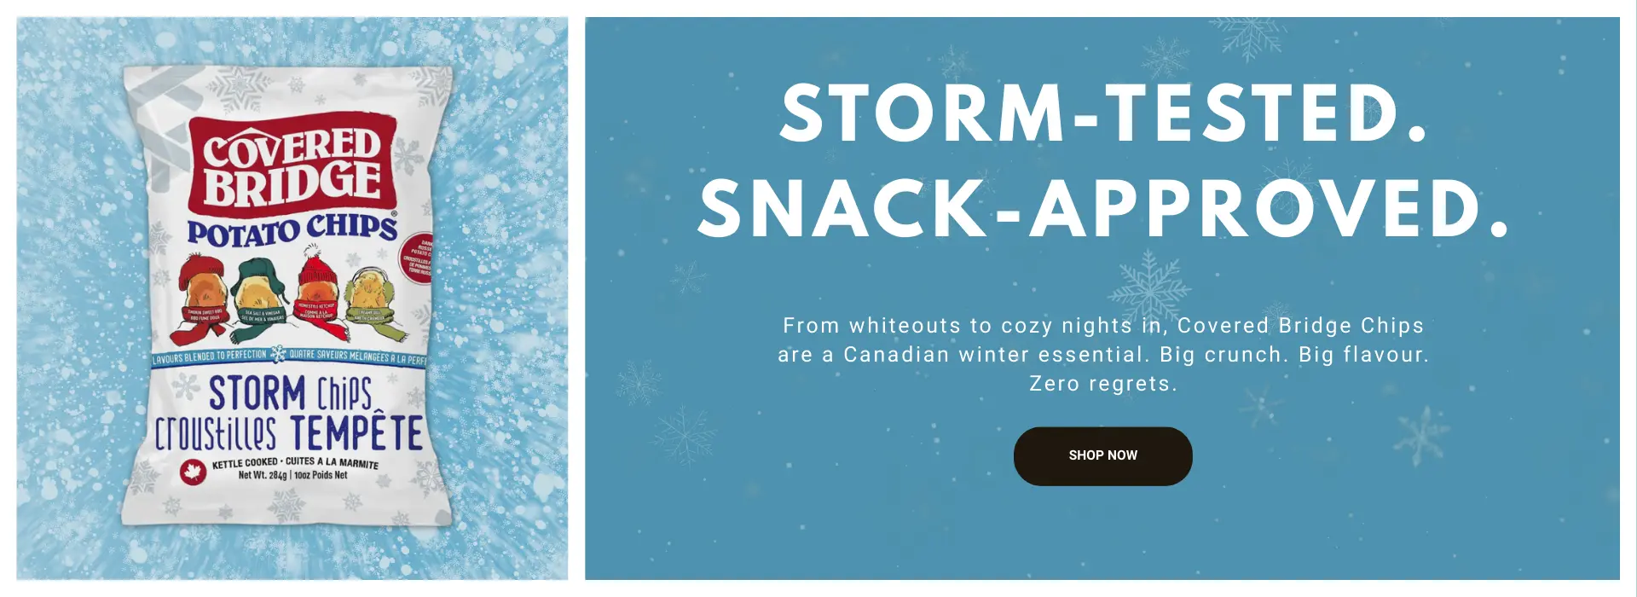Click the Croustilles TEMPÊTE label
This screenshot has height=597, width=1637.
click(x=288, y=433)
